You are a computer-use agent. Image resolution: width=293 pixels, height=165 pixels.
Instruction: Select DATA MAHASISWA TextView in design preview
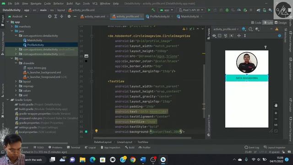(x=247, y=78)
